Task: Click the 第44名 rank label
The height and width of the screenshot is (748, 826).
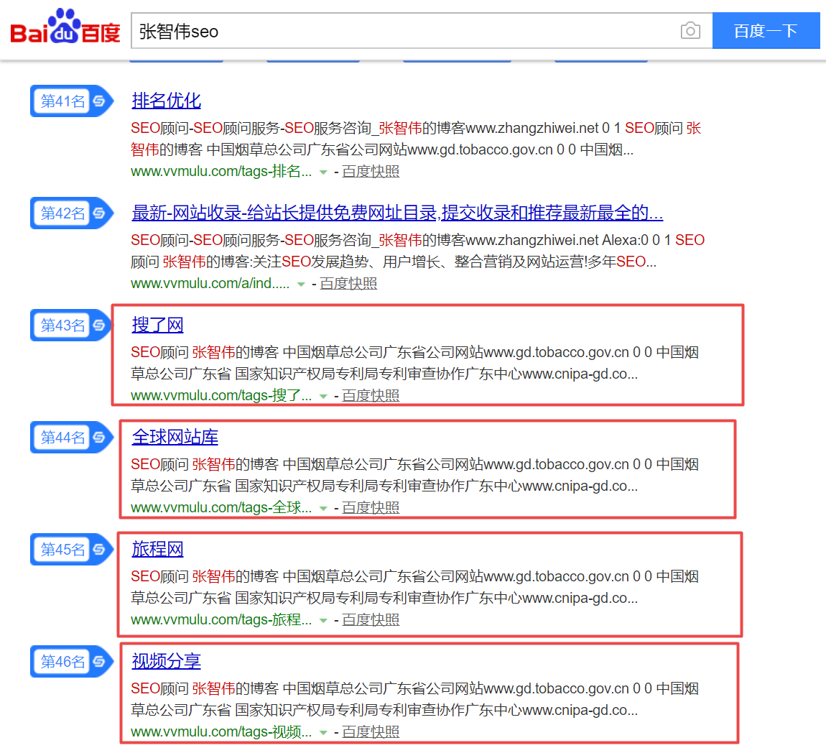Action: click(62, 437)
